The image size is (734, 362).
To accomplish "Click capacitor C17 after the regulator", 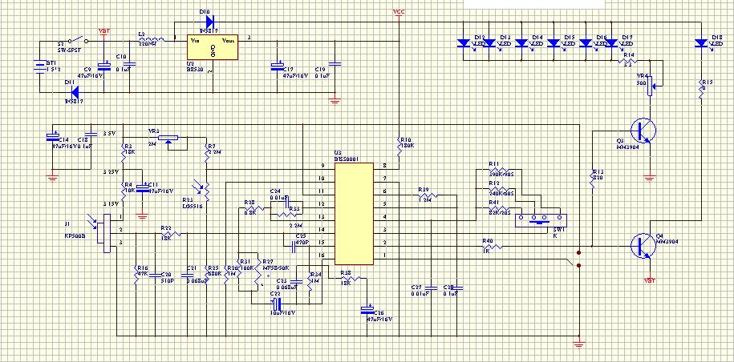I will point(278,66).
